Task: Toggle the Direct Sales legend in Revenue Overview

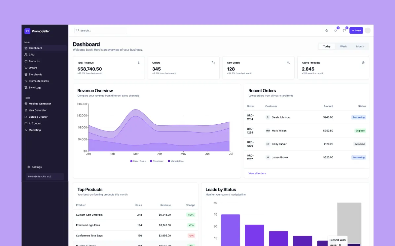Action: click(x=137, y=161)
